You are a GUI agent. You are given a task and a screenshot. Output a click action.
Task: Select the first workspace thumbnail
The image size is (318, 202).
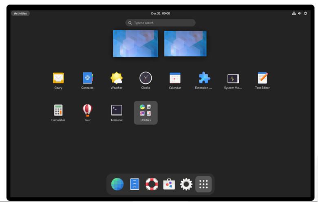point(135,43)
